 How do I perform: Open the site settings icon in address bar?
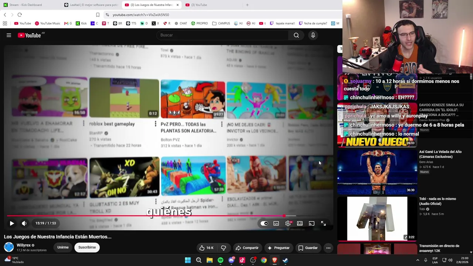click(x=107, y=15)
